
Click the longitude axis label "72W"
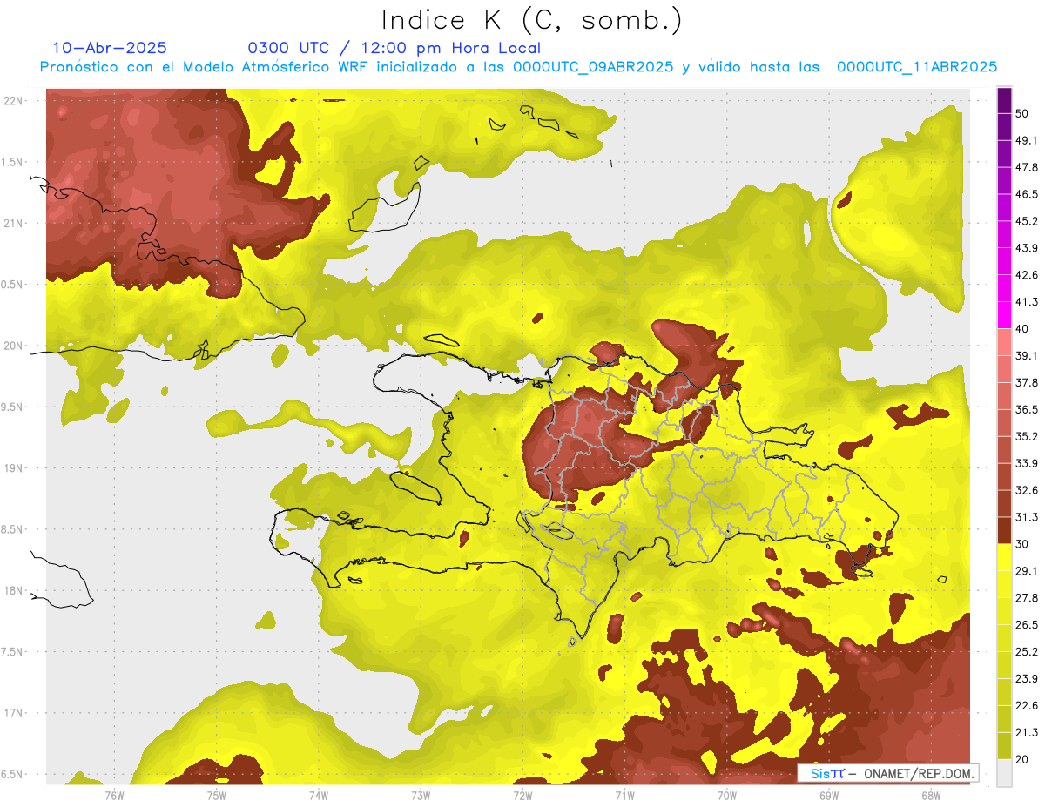click(522, 795)
